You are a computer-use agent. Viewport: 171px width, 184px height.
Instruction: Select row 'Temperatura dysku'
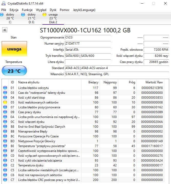click(x=83, y=165)
